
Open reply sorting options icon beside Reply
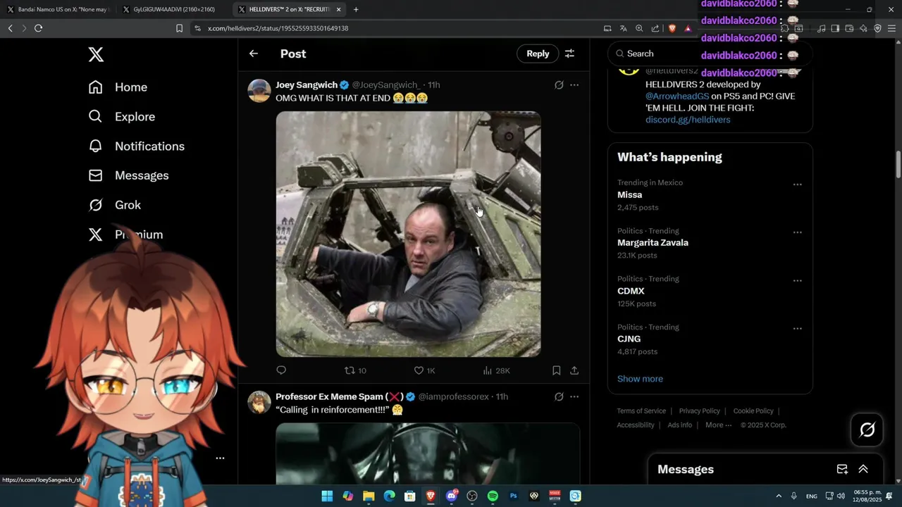[x=569, y=54]
